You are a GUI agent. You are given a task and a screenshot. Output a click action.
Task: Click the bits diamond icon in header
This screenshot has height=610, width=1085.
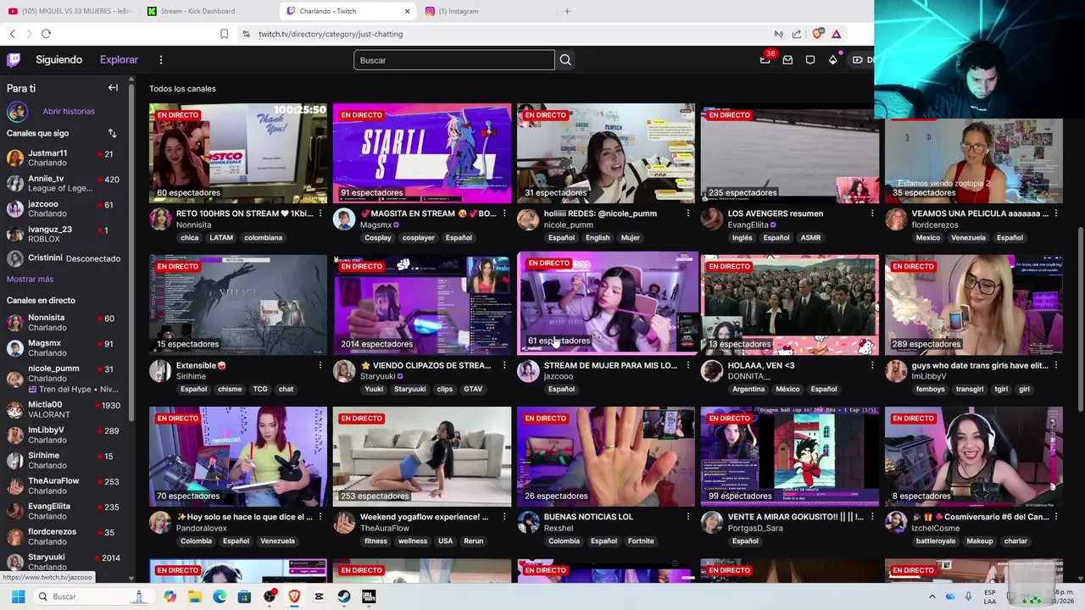point(833,60)
